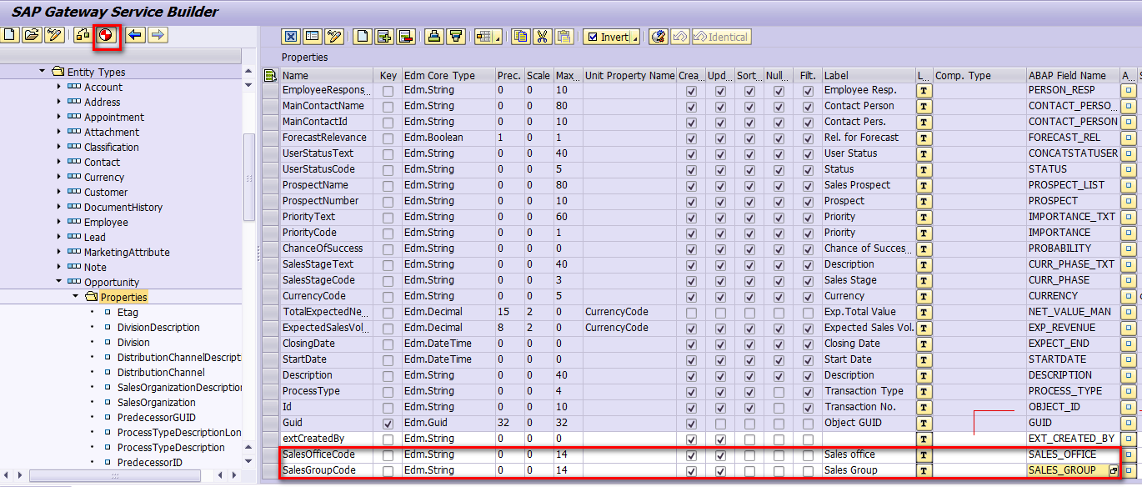Click the left panel scrollbar up arrow
The height and width of the screenshot is (487, 1142).
point(248,70)
